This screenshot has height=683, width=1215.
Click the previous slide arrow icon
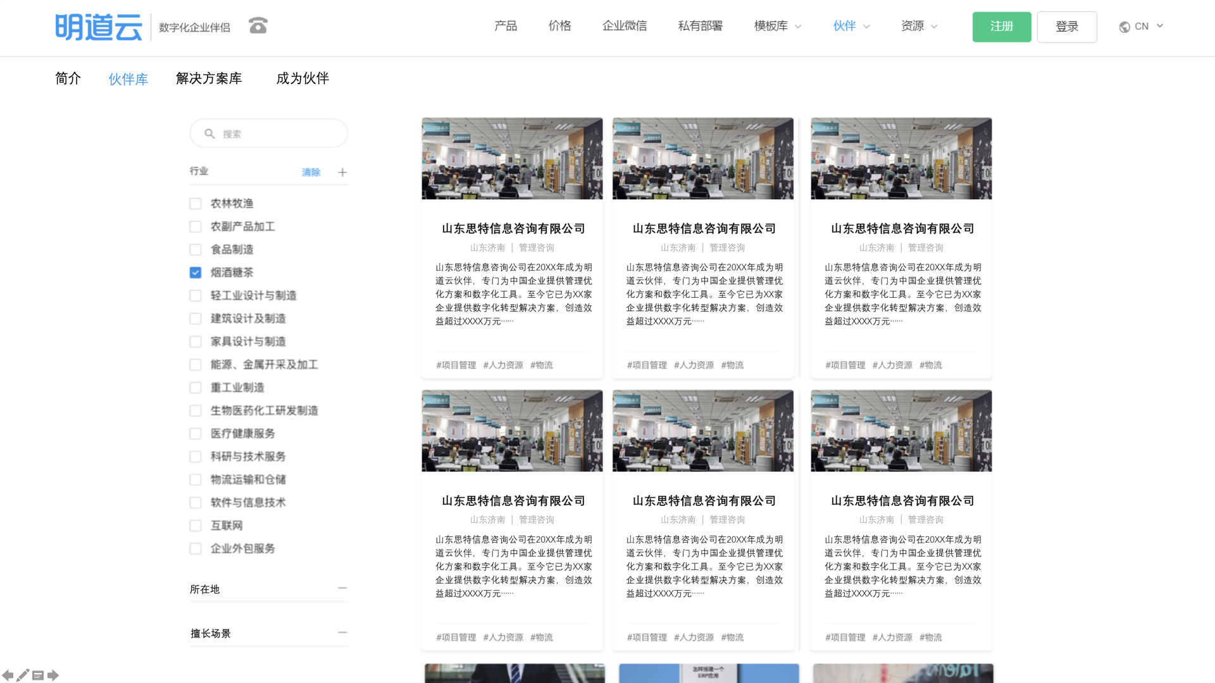pos(8,675)
